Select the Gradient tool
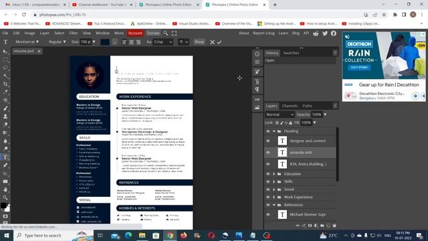 pos(5,133)
